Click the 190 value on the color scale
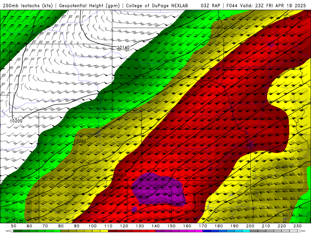Viewport: 311px width, 233px height. point(234,226)
